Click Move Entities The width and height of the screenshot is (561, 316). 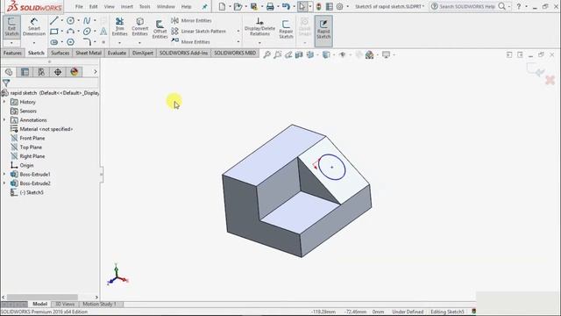point(191,42)
